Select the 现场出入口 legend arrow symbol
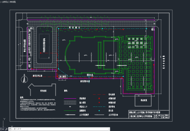This screenshot has height=131, width=190. 70,107
